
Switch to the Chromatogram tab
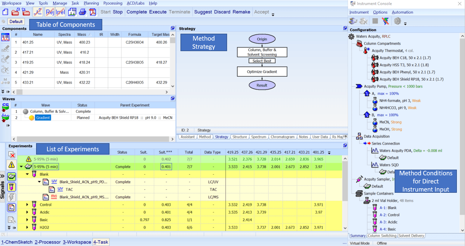(282, 137)
